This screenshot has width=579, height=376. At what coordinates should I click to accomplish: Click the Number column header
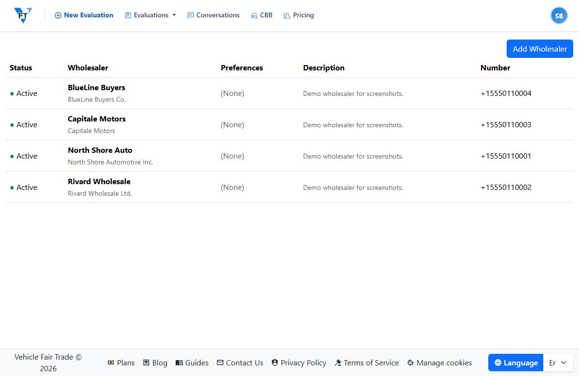(495, 68)
